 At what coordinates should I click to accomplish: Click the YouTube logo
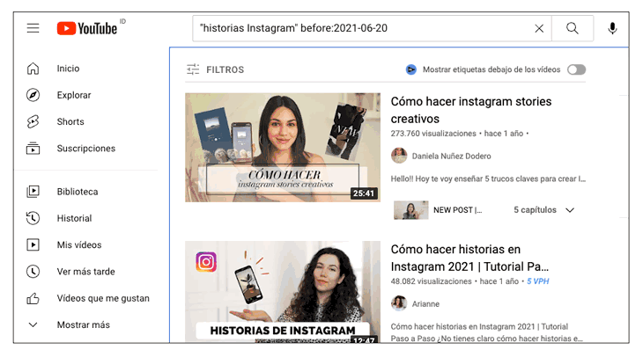click(87, 28)
